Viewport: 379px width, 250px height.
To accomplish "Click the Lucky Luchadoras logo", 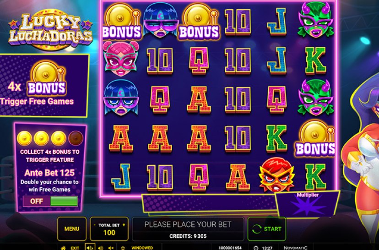I will pos(50,30).
